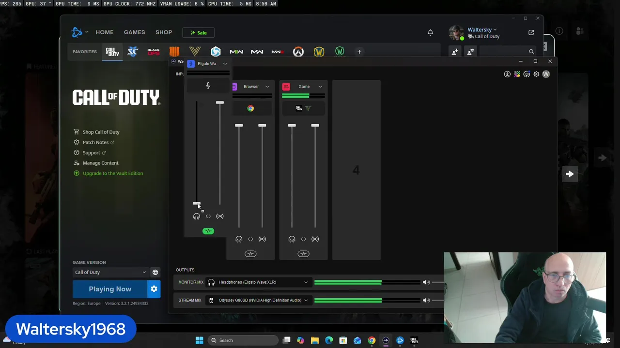Open the StarCraft II favorites icon

(x=133, y=52)
